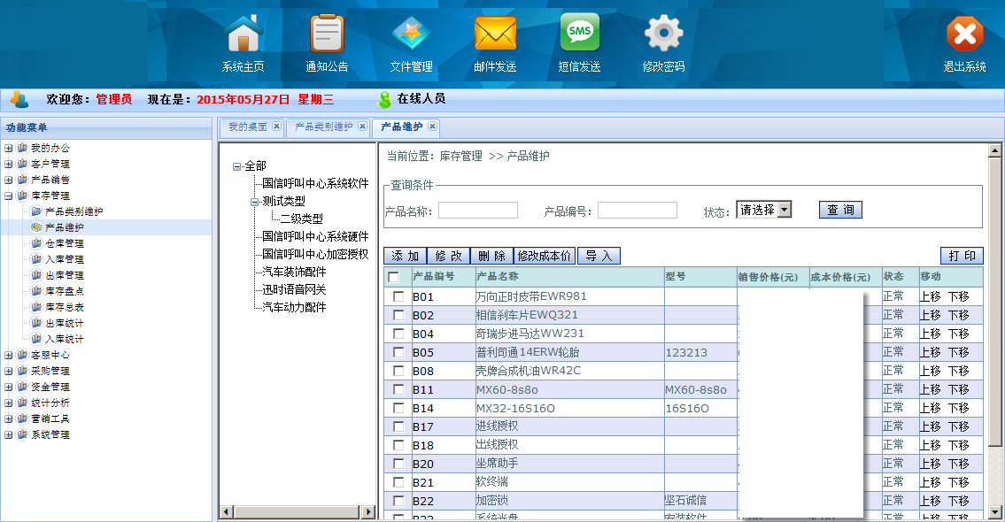
Task: Click the 邮件发送 envelope icon
Action: pyautogui.click(x=495, y=35)
